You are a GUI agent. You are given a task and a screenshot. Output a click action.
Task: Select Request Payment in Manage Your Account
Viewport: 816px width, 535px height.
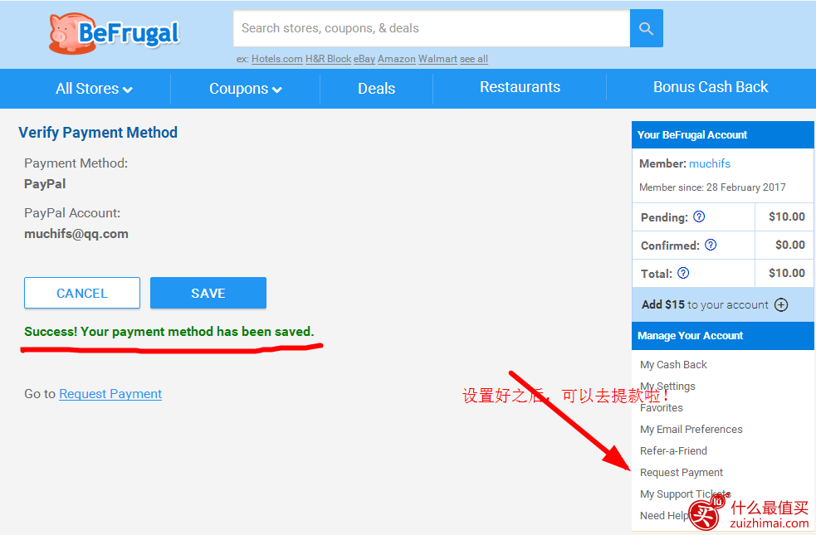(x=682, y=473)
